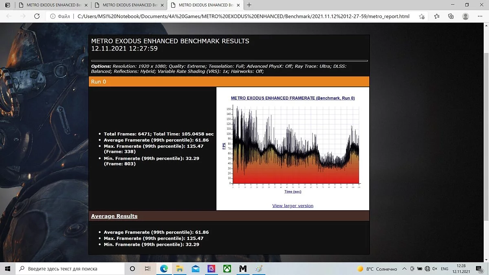The width and height of the screenshot is (489, 275).
Task: Click Max. Framerate 125.47 in Run 0
Action: click(154, 149)
